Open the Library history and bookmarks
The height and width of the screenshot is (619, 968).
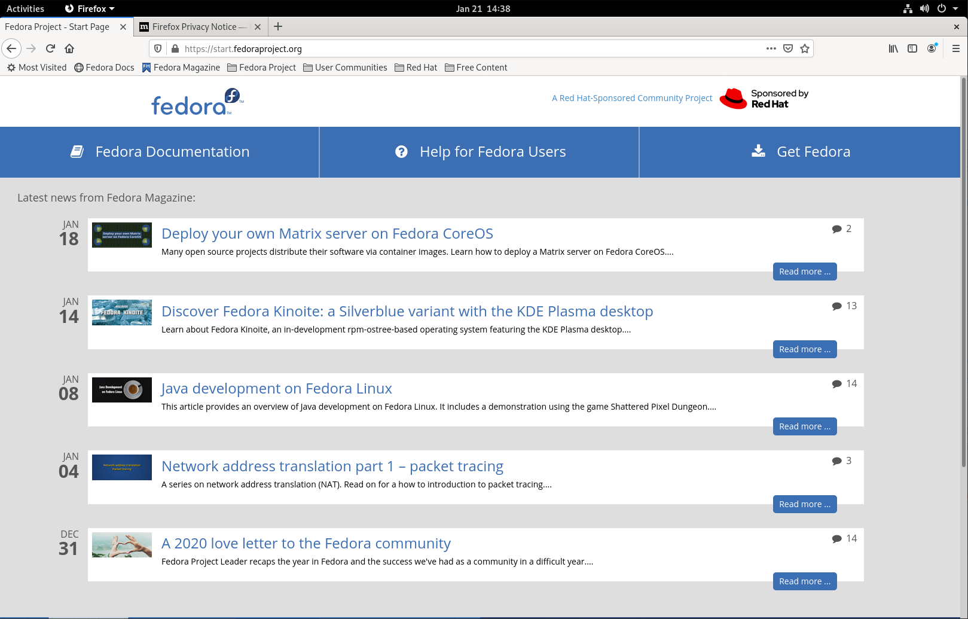tap(893, 48)
